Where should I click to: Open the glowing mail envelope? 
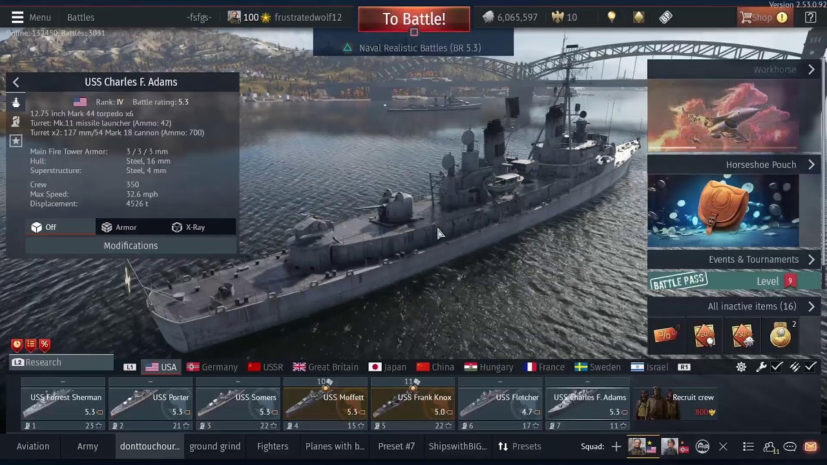[x=810, y=446]
